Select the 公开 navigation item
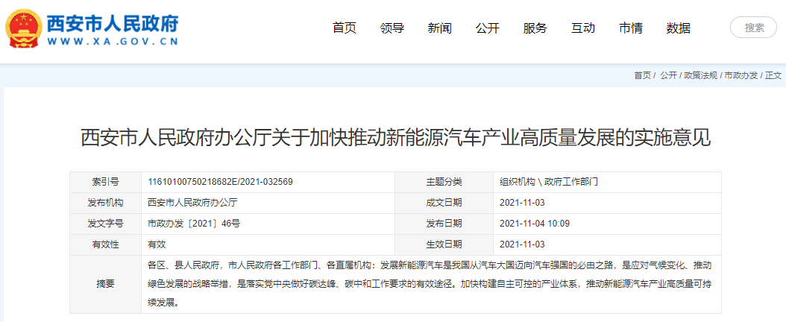Screen dimensions: 786x322 [x=487, y=28]
